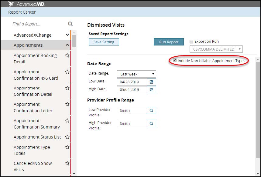Expand the AdvancedXChange category

pyautogui.click(x=67, y=35)
